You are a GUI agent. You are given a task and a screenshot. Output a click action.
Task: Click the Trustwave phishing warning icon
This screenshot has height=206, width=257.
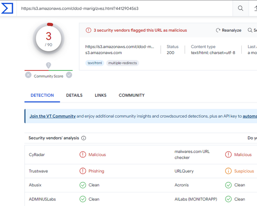tap(83, 171)
